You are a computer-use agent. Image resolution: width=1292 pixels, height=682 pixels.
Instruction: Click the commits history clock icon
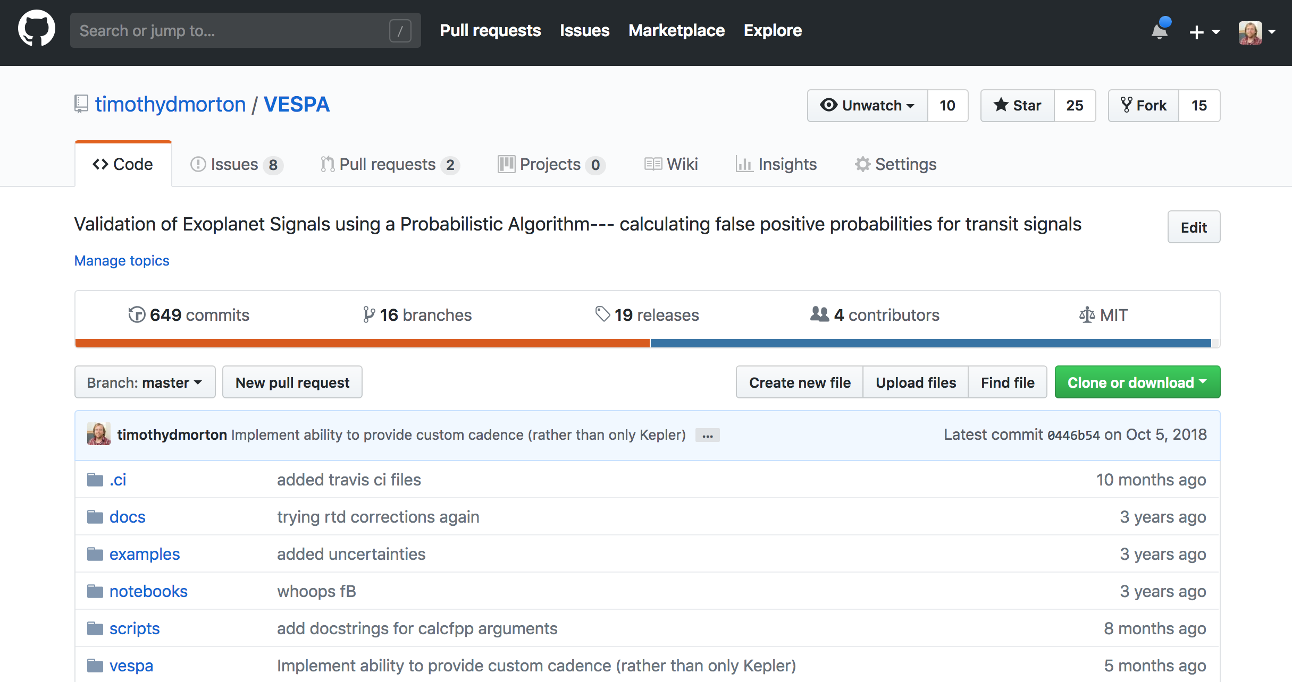(x=137, y=315)
